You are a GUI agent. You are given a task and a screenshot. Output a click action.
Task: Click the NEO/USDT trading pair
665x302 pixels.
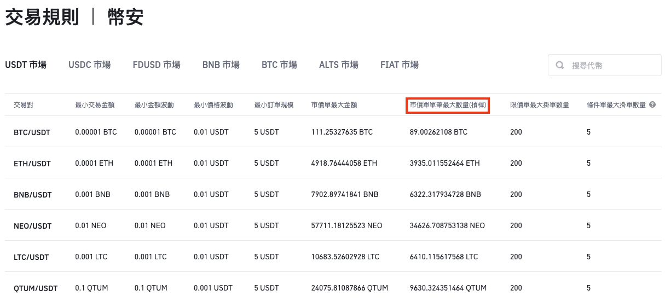(32, 226)
